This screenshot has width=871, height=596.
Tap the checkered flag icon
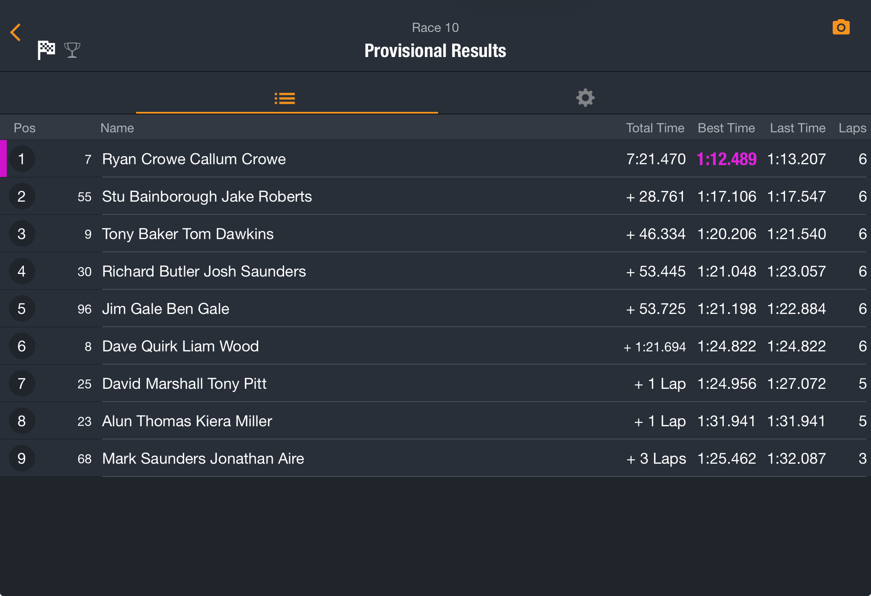46,50
